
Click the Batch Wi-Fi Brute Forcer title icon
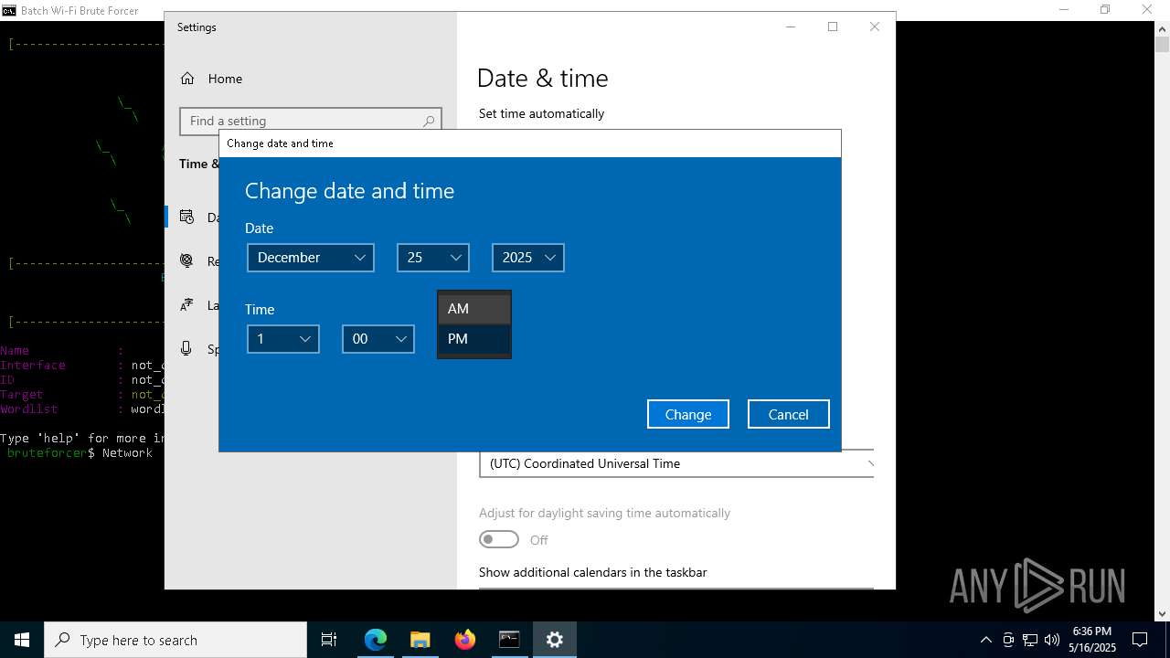click(8, 10)
